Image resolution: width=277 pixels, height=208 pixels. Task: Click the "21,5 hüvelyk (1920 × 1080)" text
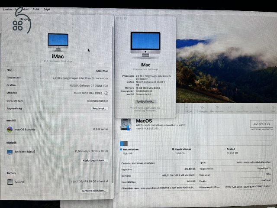[x=91, y=151]
